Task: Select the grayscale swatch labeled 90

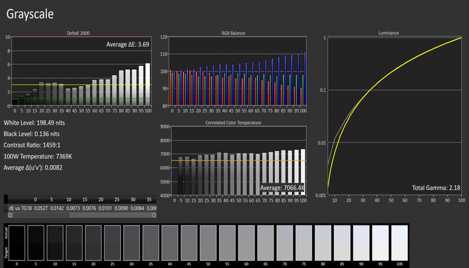Action: click(x=361, y=243)
